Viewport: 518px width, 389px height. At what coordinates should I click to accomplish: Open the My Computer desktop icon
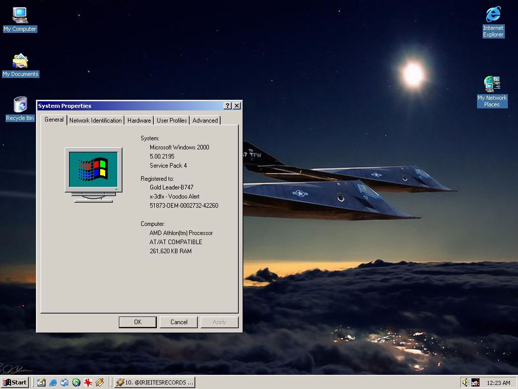[x=20, y=15]
